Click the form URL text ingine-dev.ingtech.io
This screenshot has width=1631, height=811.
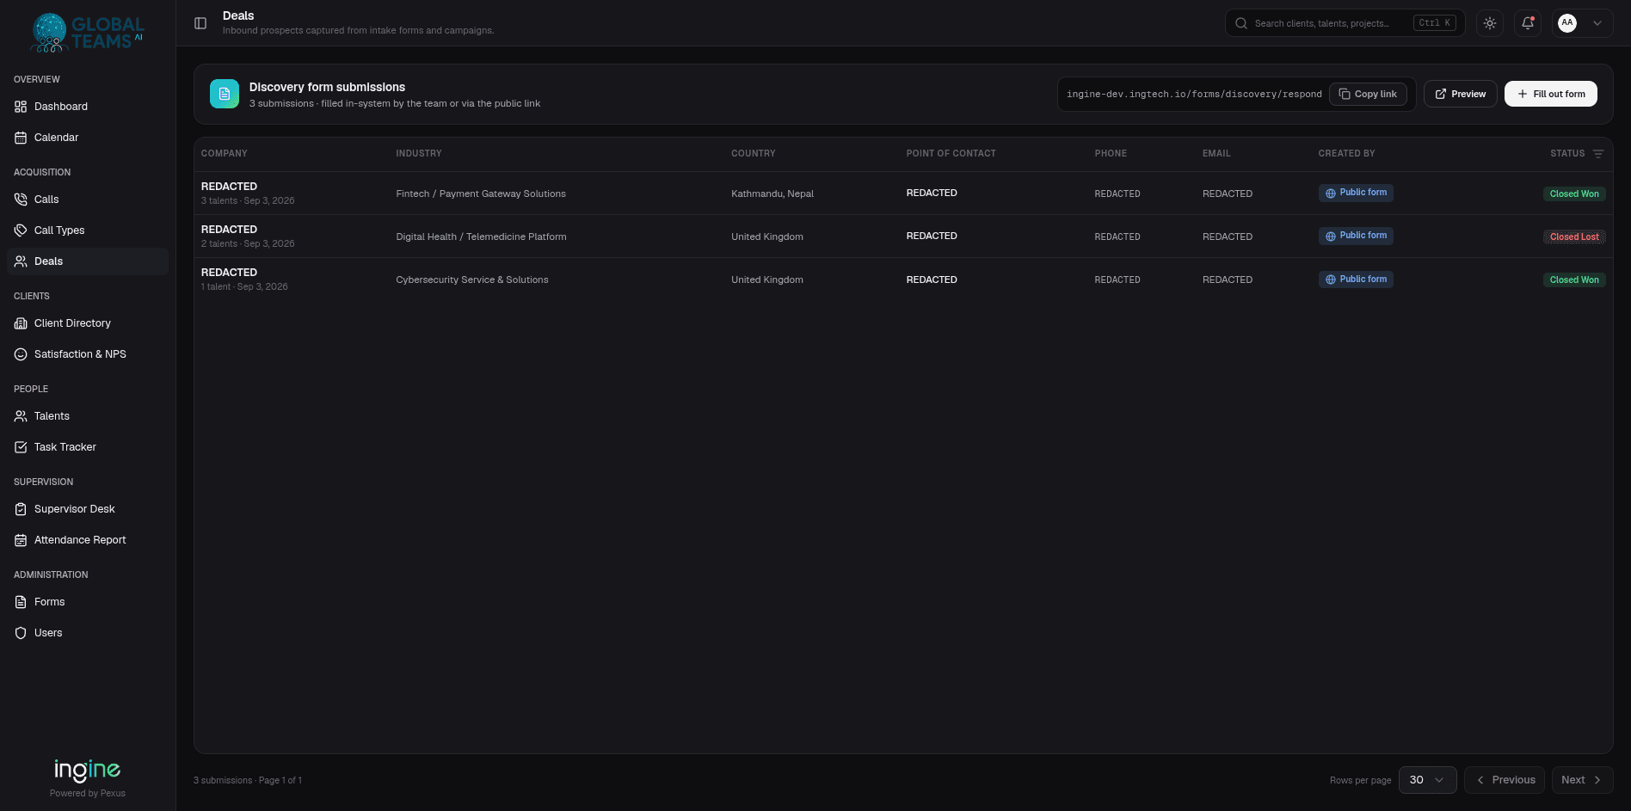[x=1194, y=94]
